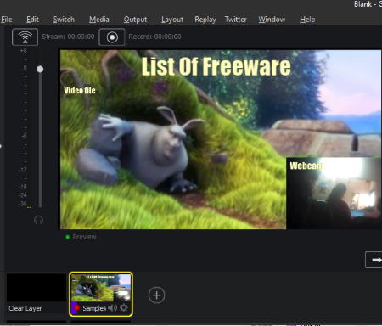
Task: Open the Twitter menu
Action: [x=235, y=20]
